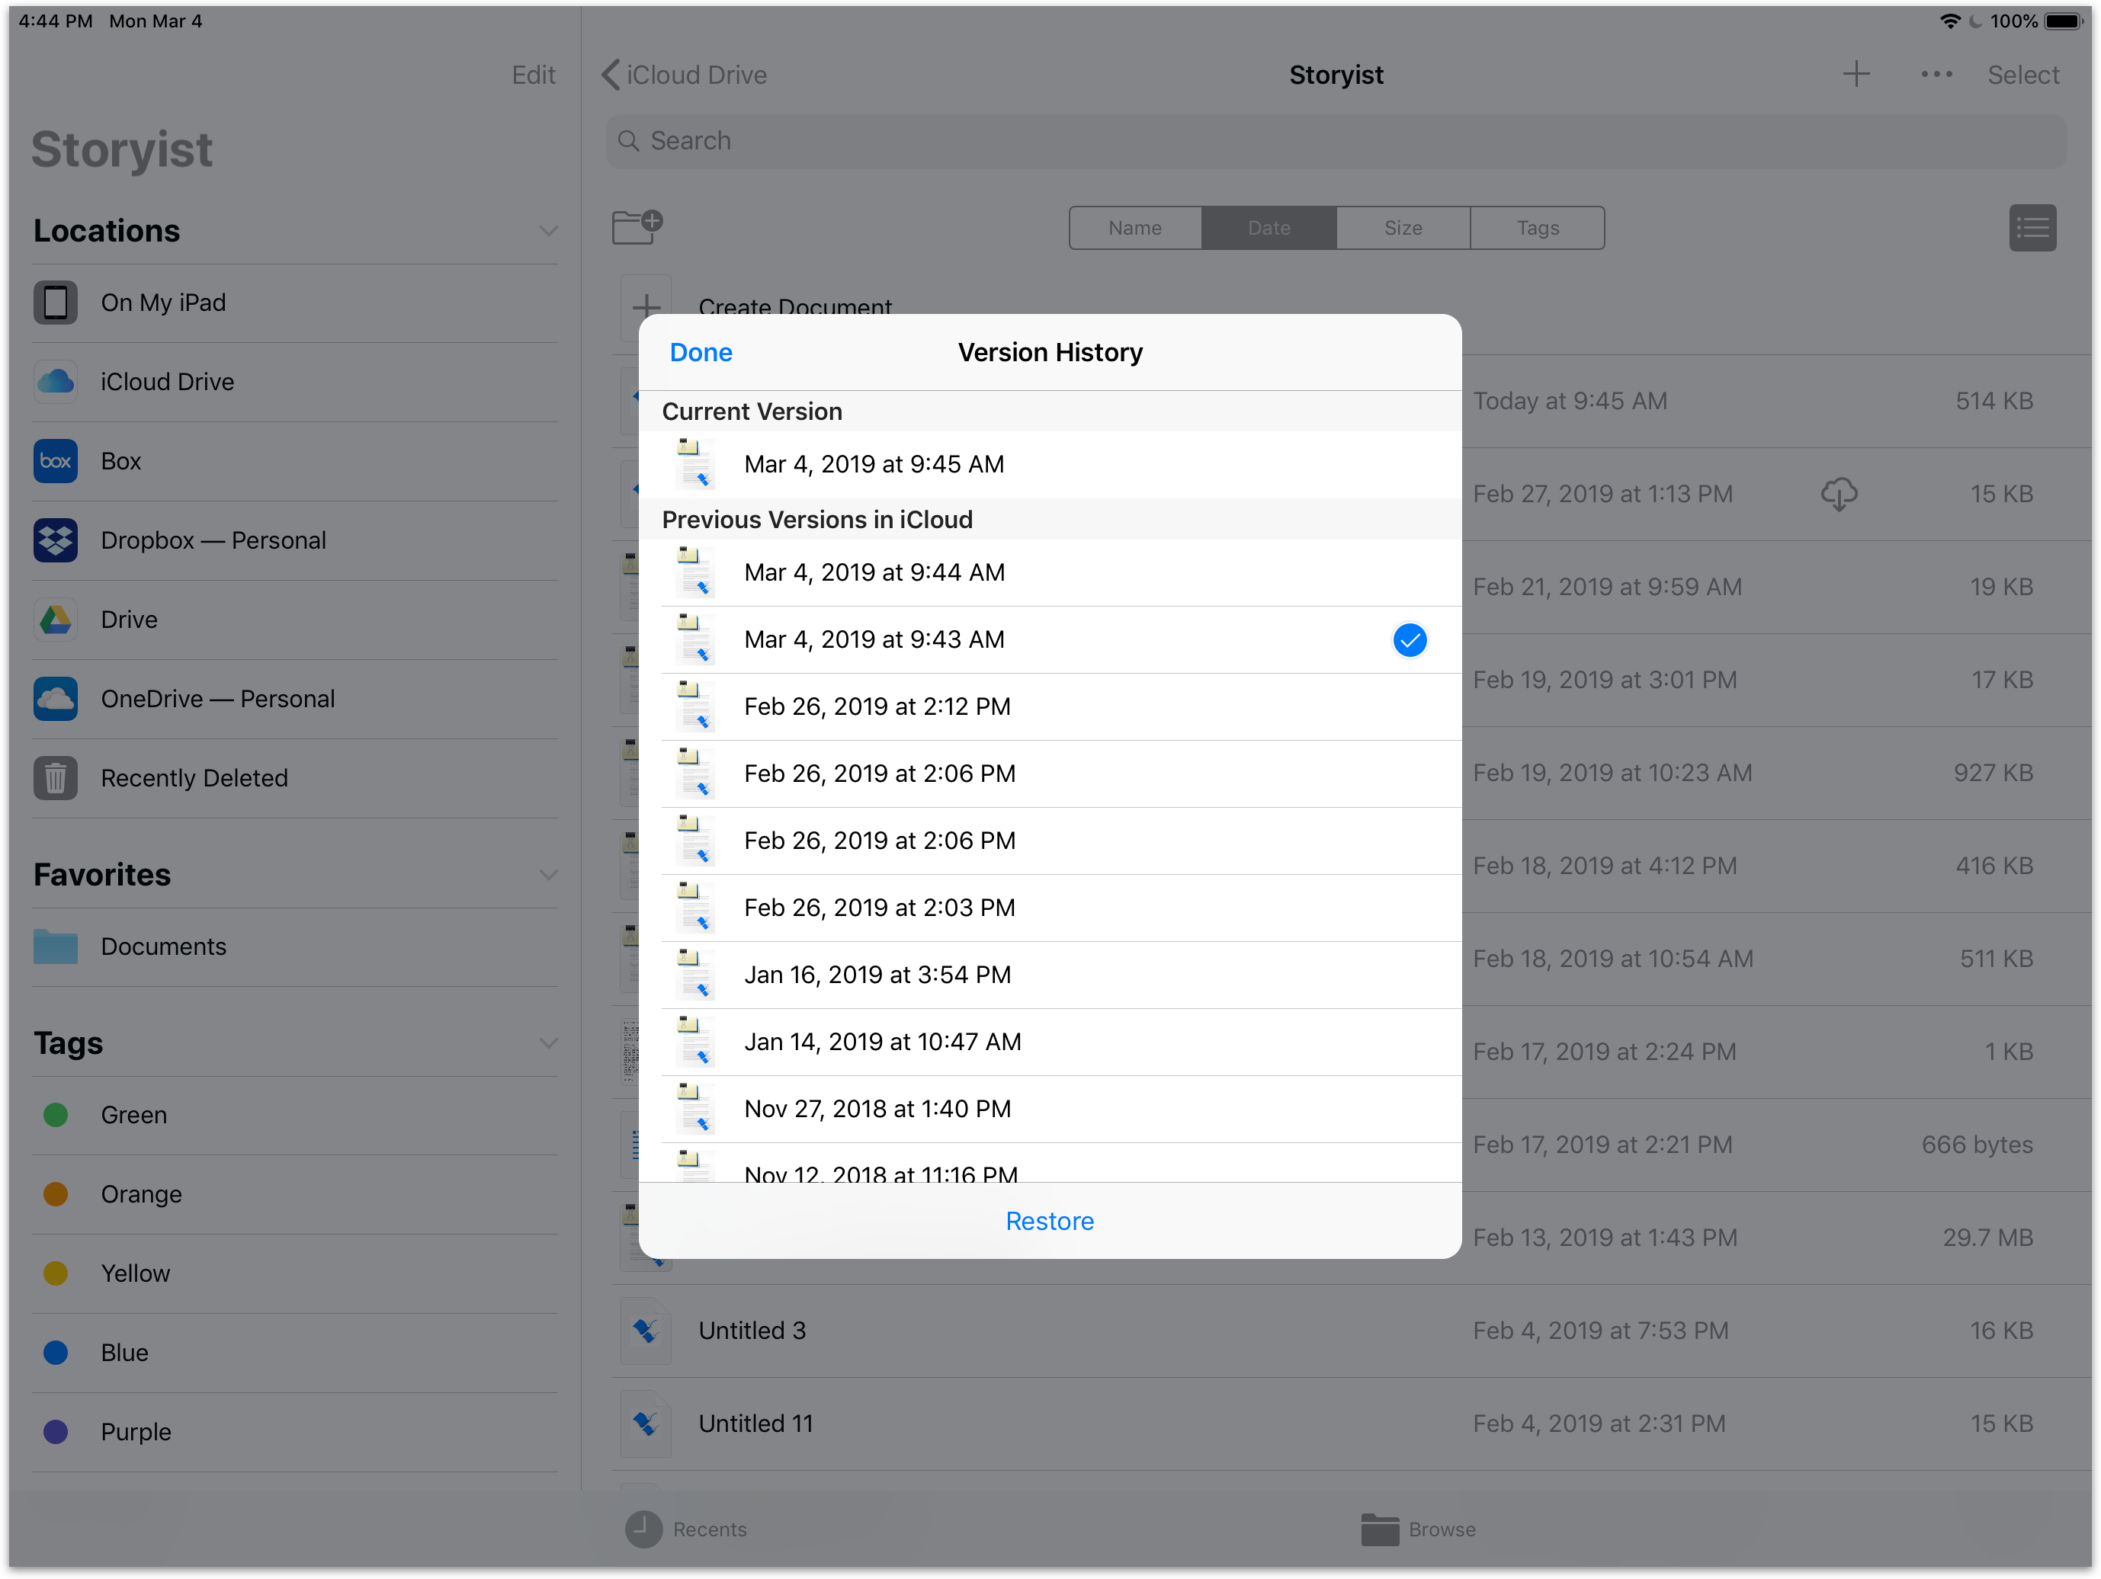
Task: Open the file dated Feb 17, 2019 at 2:21 PM
Action: pos(1776,1145)
